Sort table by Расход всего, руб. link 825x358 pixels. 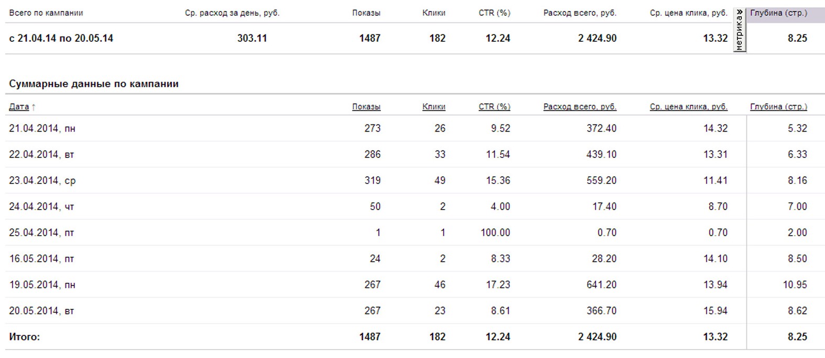tap(580, 107)
